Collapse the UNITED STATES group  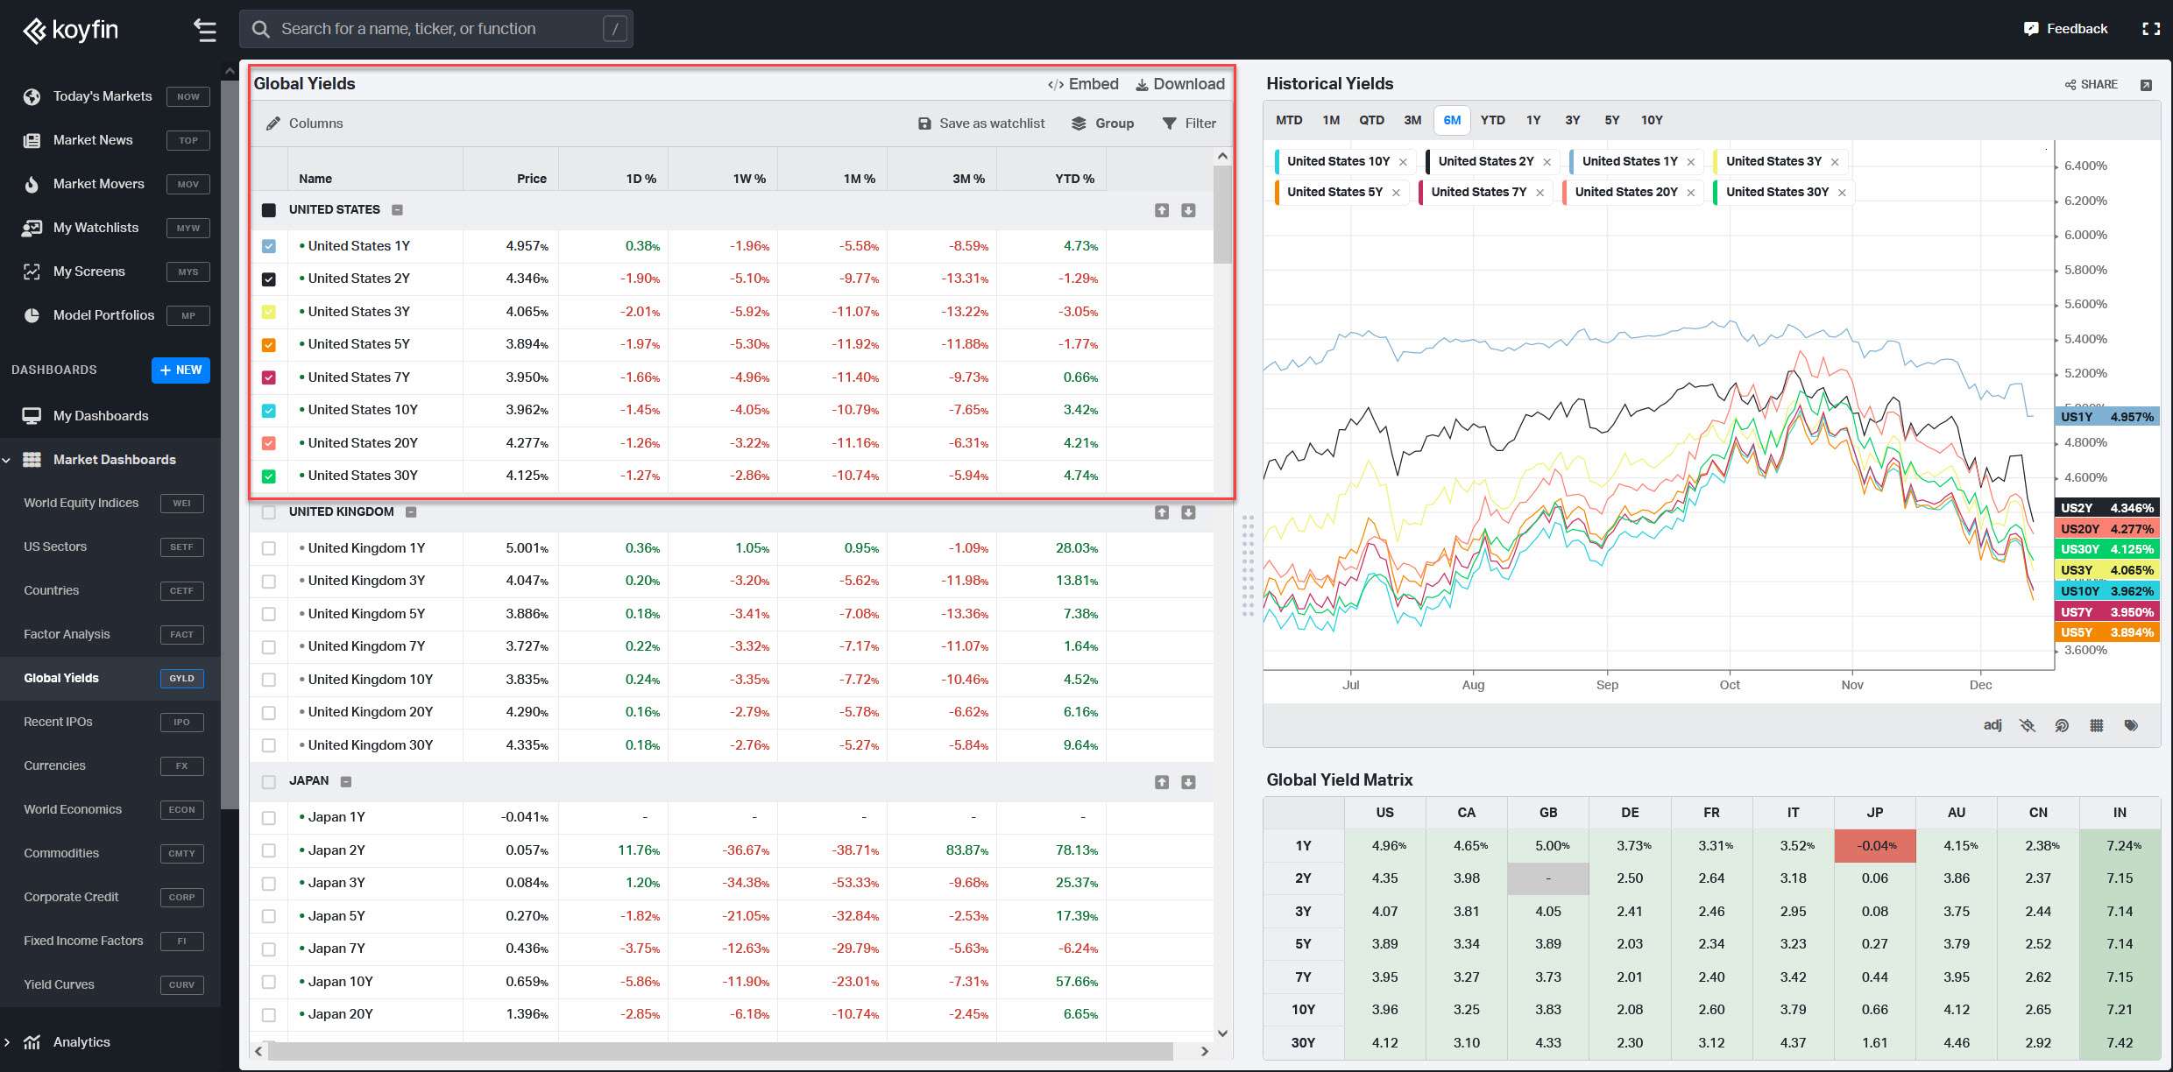397,210
